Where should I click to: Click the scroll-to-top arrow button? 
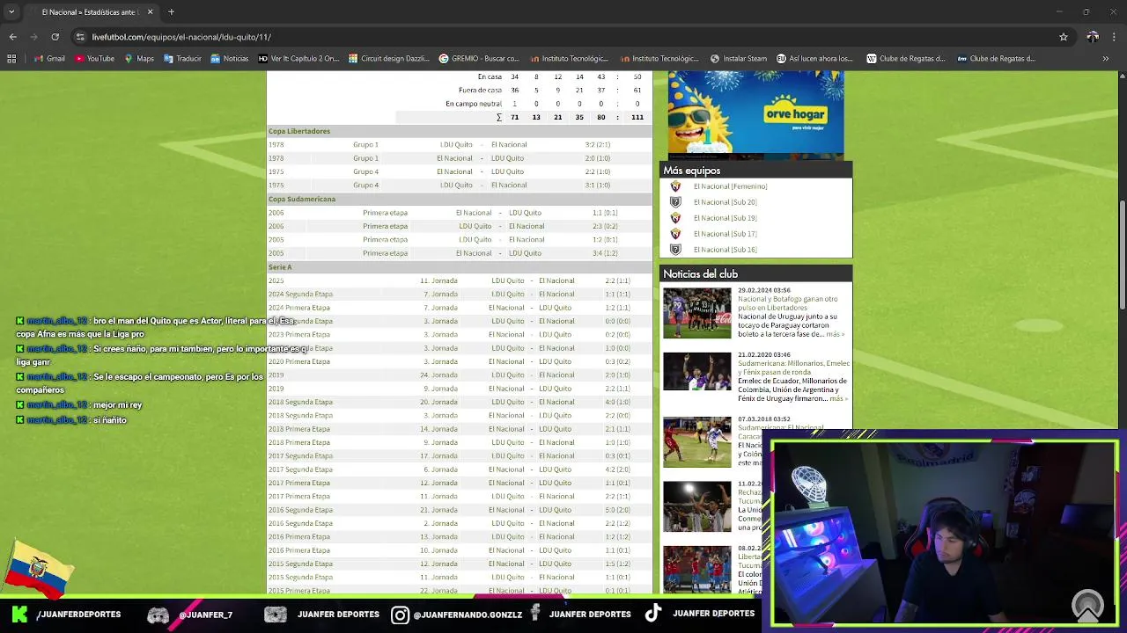(x=1088, y=605)
